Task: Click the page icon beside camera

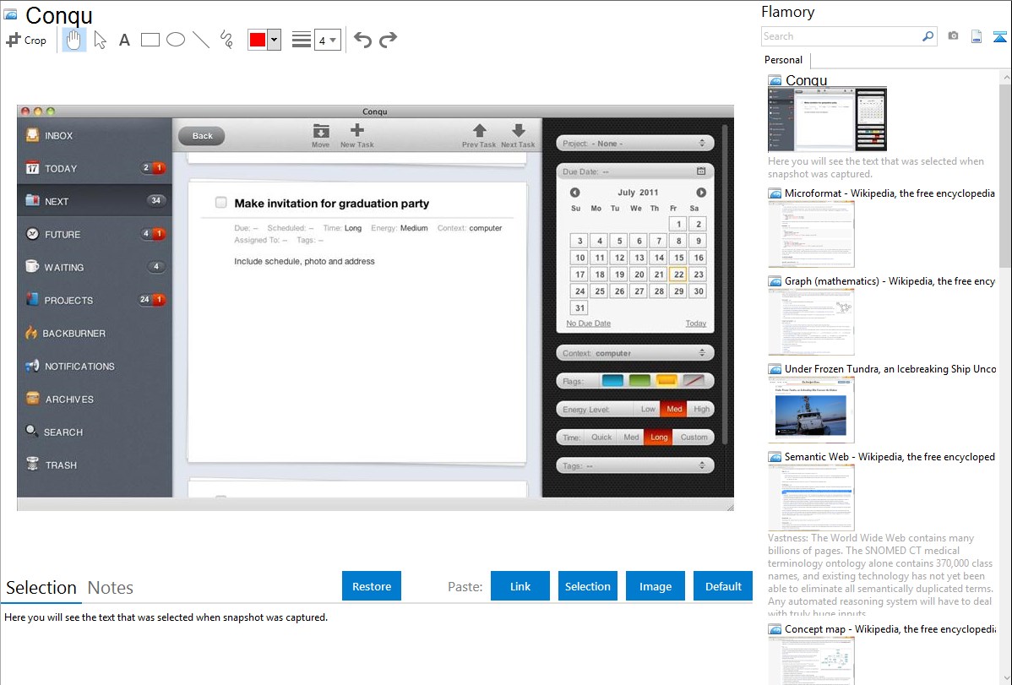Action: pos(977,37)
